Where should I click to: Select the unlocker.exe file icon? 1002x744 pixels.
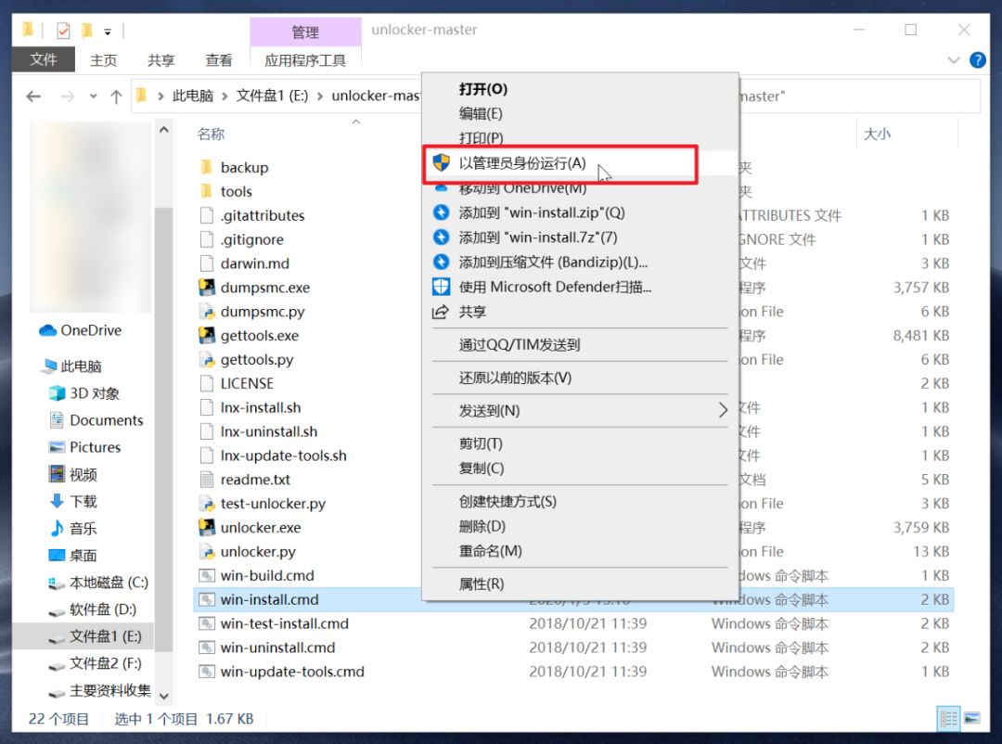206,527
